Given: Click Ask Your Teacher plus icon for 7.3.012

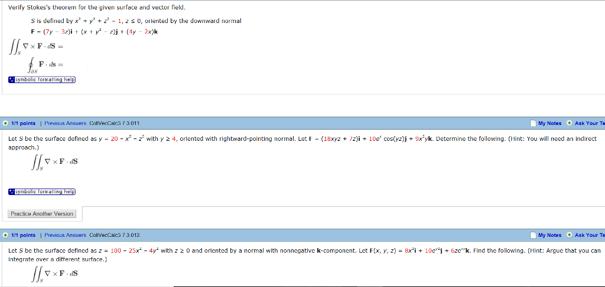Looking at the screenshot, I should 569,235.
